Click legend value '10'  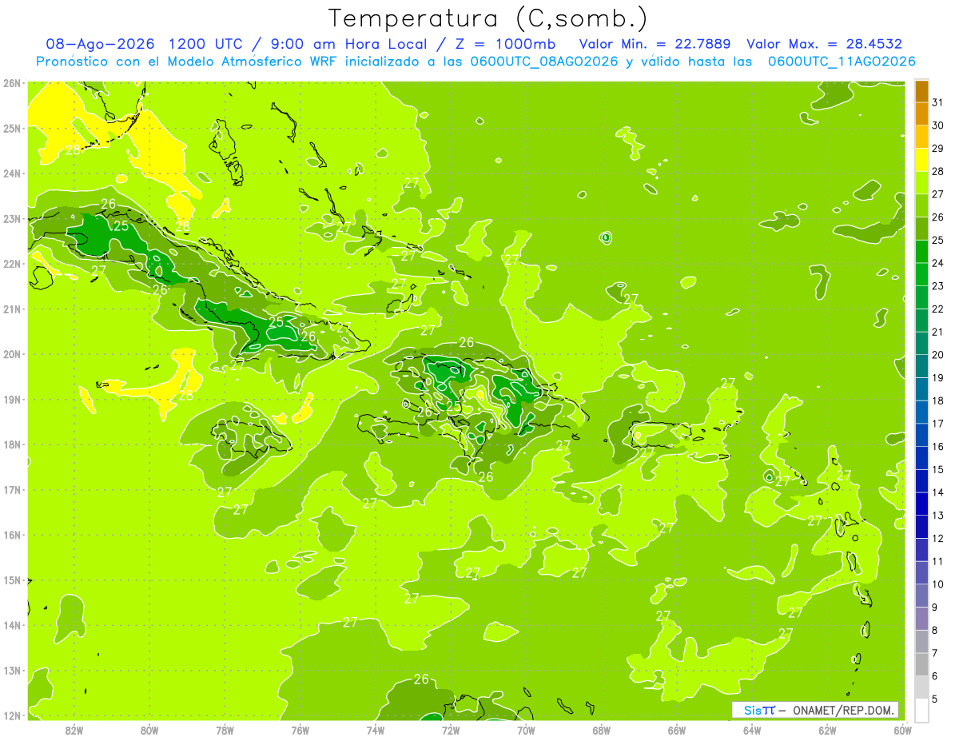click(x=937, y=584)
